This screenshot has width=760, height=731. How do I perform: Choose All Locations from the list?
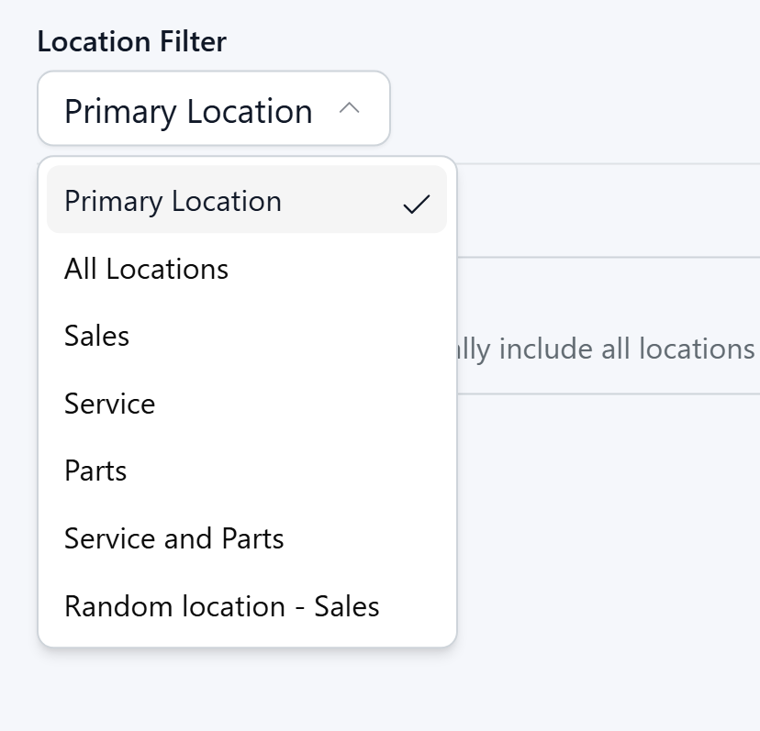coord(146,269)
